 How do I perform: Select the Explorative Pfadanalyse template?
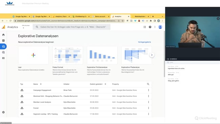tap(136, 55)
